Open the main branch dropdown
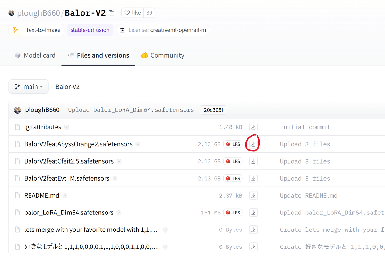This screenshot has width=385, height=258. pyautogui.click(x=29, y=87)
